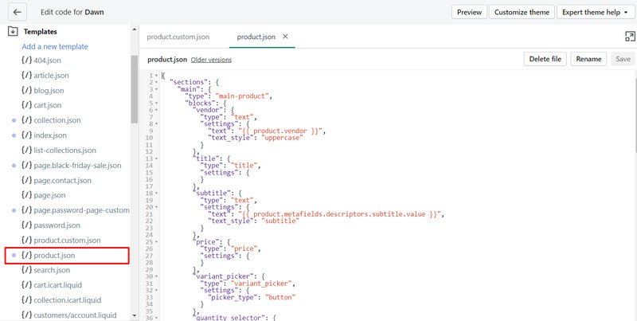Click the file icon beside article.json
Image resolution: width=637 pixels, height=321 pixels.
click(x=26, y=76)
